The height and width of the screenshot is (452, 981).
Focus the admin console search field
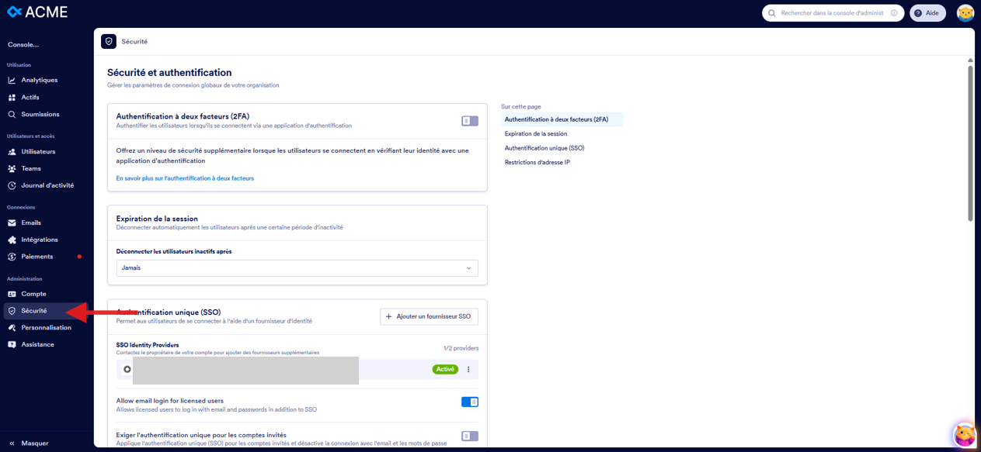(x=833, y=12)
